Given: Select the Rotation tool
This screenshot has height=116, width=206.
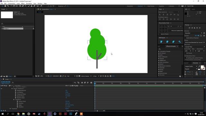Looking at the screenshot, I should (x=11, y=6).
